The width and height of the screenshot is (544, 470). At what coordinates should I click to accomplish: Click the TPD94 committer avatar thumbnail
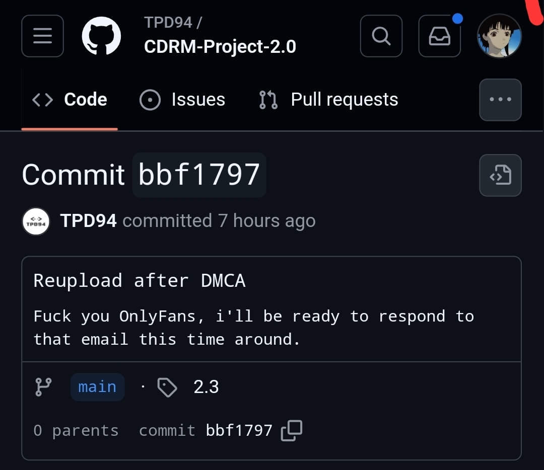[x=36, y=221]
